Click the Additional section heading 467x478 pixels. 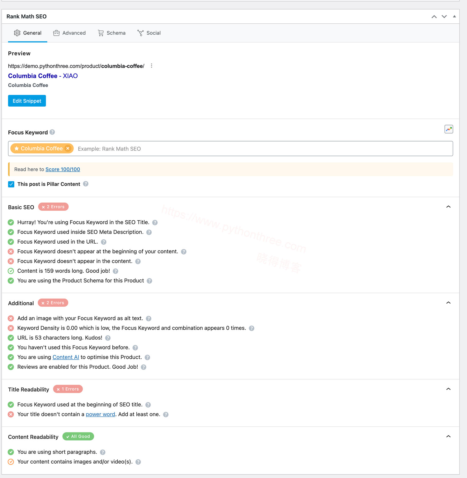click(x=21, y=303)
